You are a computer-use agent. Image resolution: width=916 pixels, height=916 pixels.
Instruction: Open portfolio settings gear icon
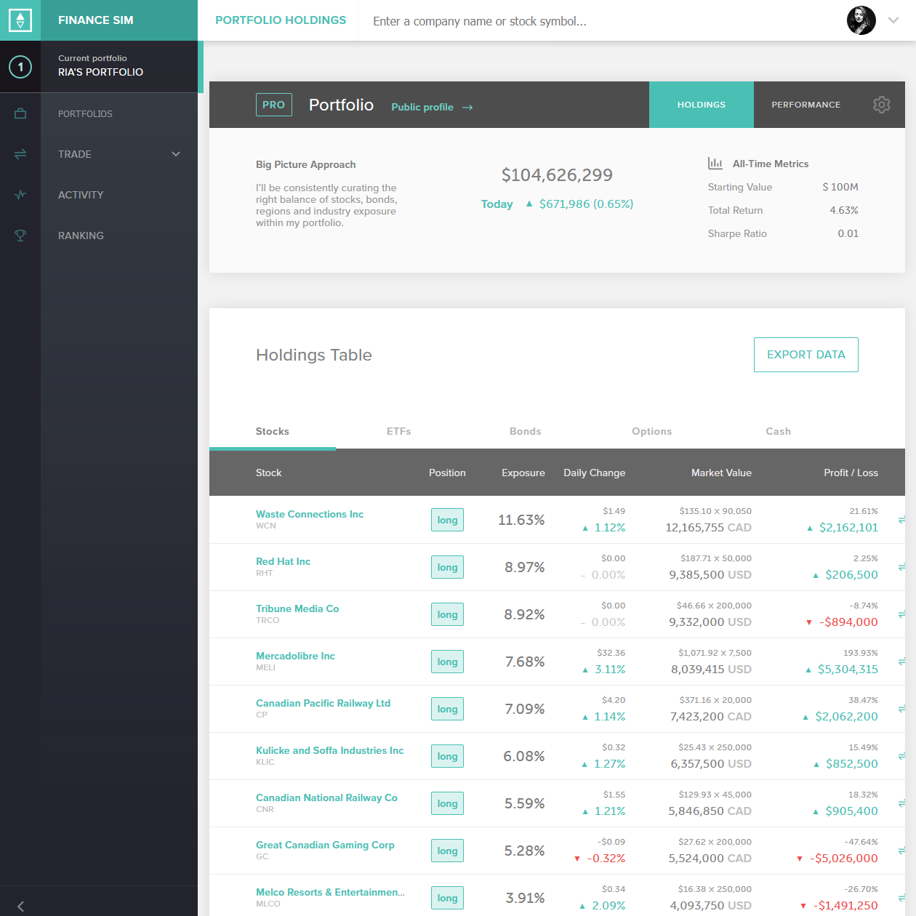882,105
